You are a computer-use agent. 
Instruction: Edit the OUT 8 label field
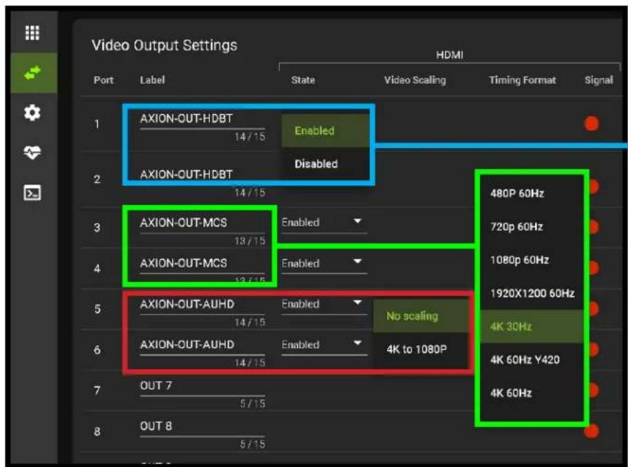coord(202,426)
